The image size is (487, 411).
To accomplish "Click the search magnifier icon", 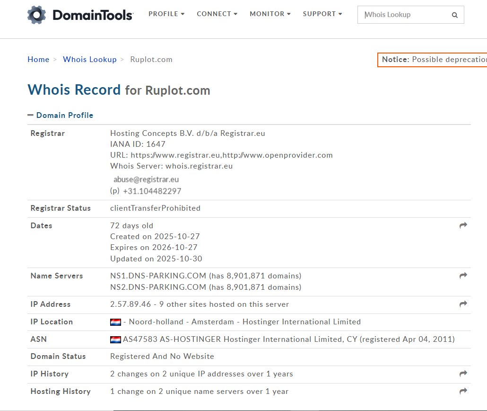I will (x=454, y=15).
